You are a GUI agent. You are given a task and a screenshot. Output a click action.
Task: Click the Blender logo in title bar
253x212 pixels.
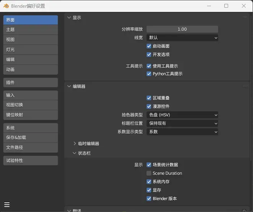(x=6, y=6)
